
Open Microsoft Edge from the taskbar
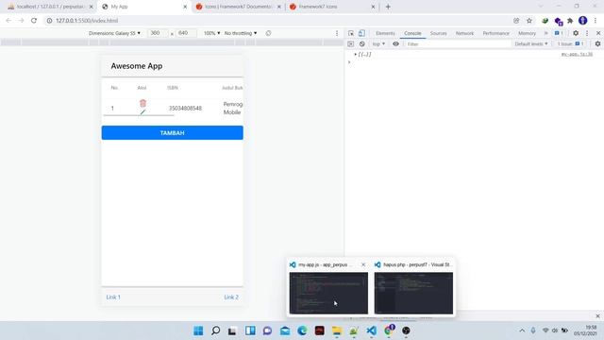(x=302, y=331)
